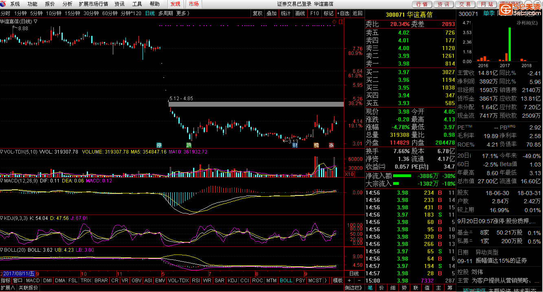The height and width of the screenshot is (292, 543).
Task: Open the 扩展市场行情 menu
Action: click(x=93, y=4)
